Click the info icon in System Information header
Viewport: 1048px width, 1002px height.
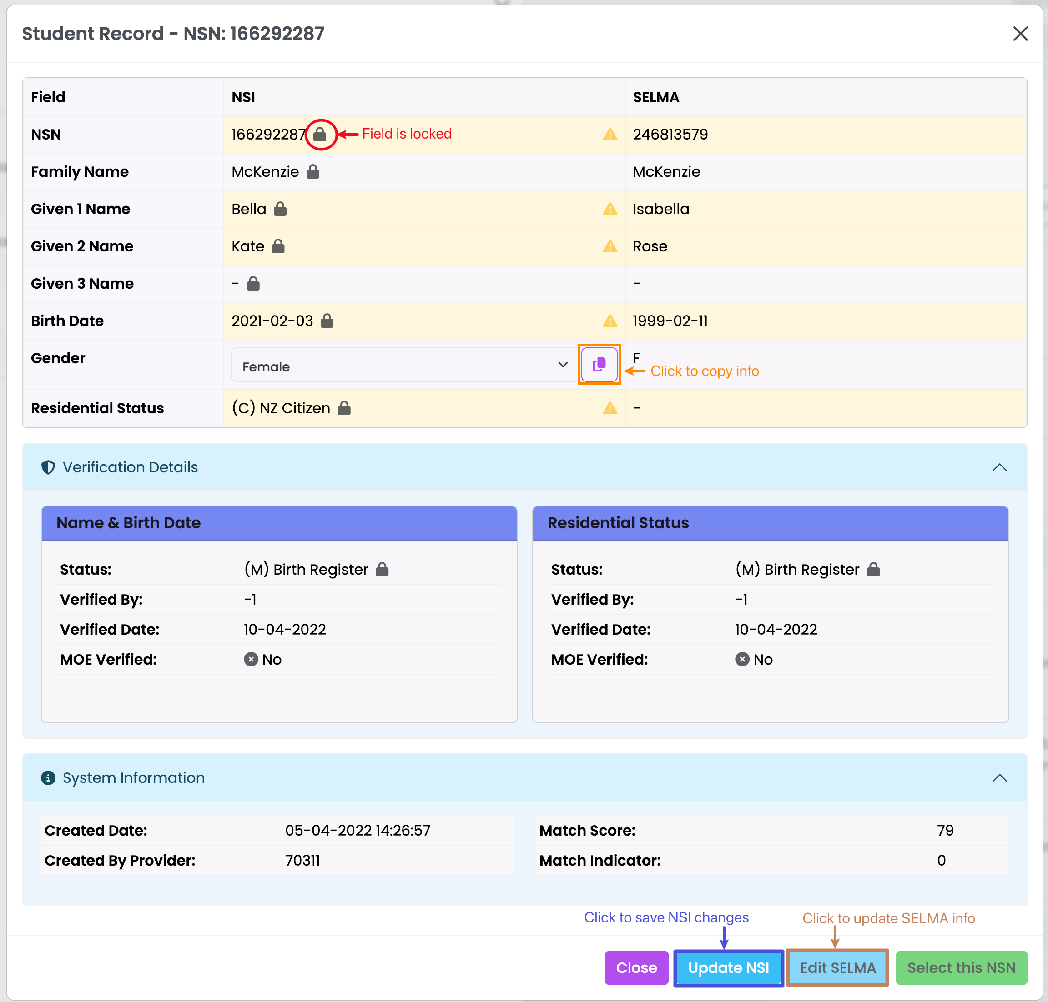click(x=48, y=778)
